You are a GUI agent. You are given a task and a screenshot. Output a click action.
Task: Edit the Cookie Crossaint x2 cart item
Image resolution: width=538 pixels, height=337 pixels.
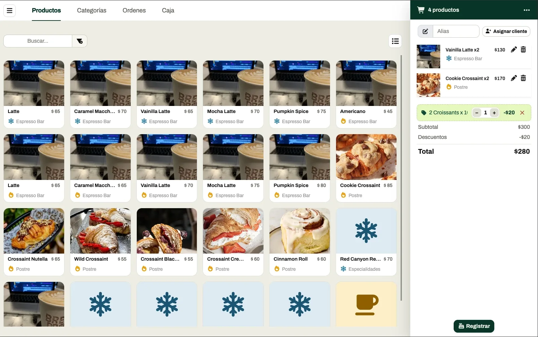click(x=513, y=78)
